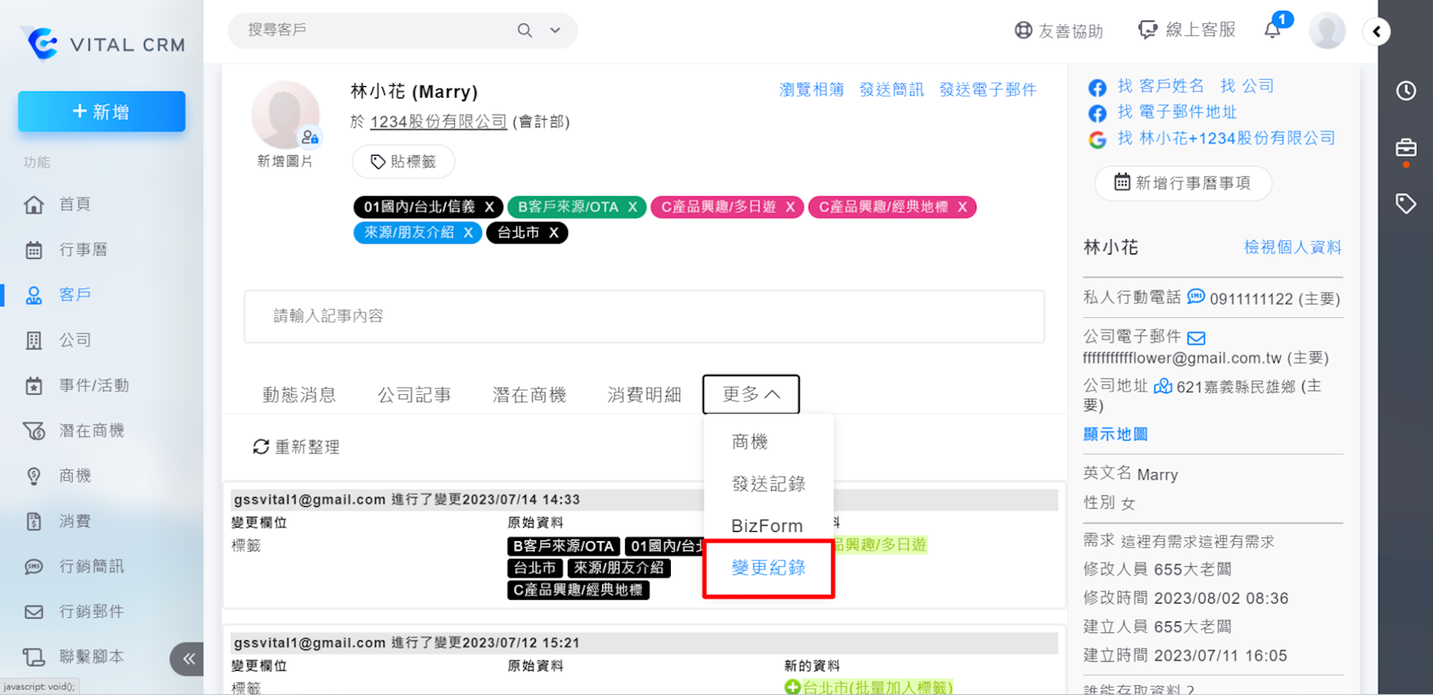Remove the 01國內/台北/信義 tag
Viewport: 1433px width, 695px height.
click(x=489, y=207)
